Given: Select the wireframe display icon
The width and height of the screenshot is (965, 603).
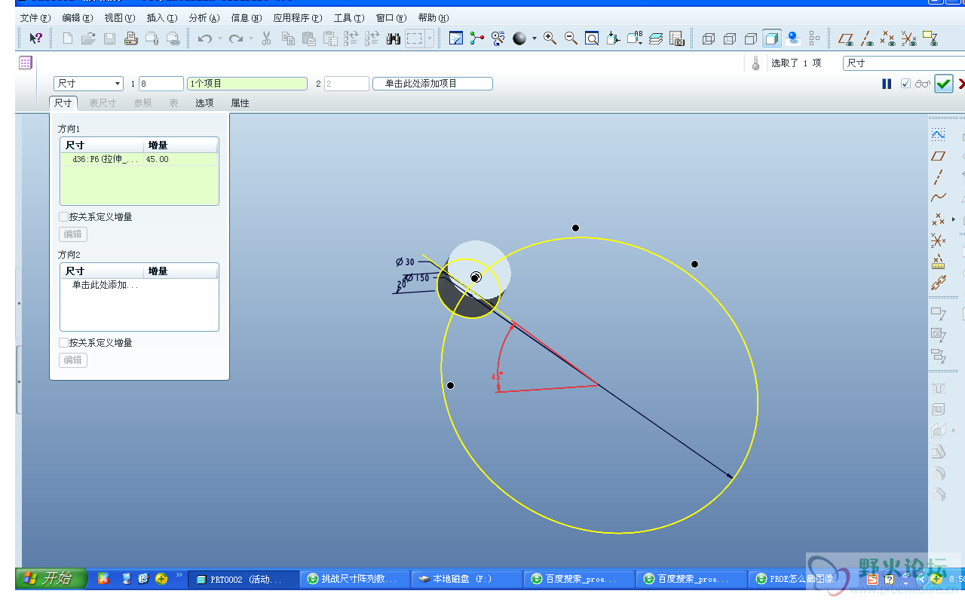Looking at the screenshot, I should [x=709, y=38].
